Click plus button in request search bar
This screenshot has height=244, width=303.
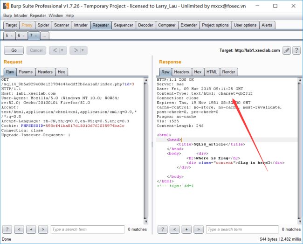click(31, 230)
